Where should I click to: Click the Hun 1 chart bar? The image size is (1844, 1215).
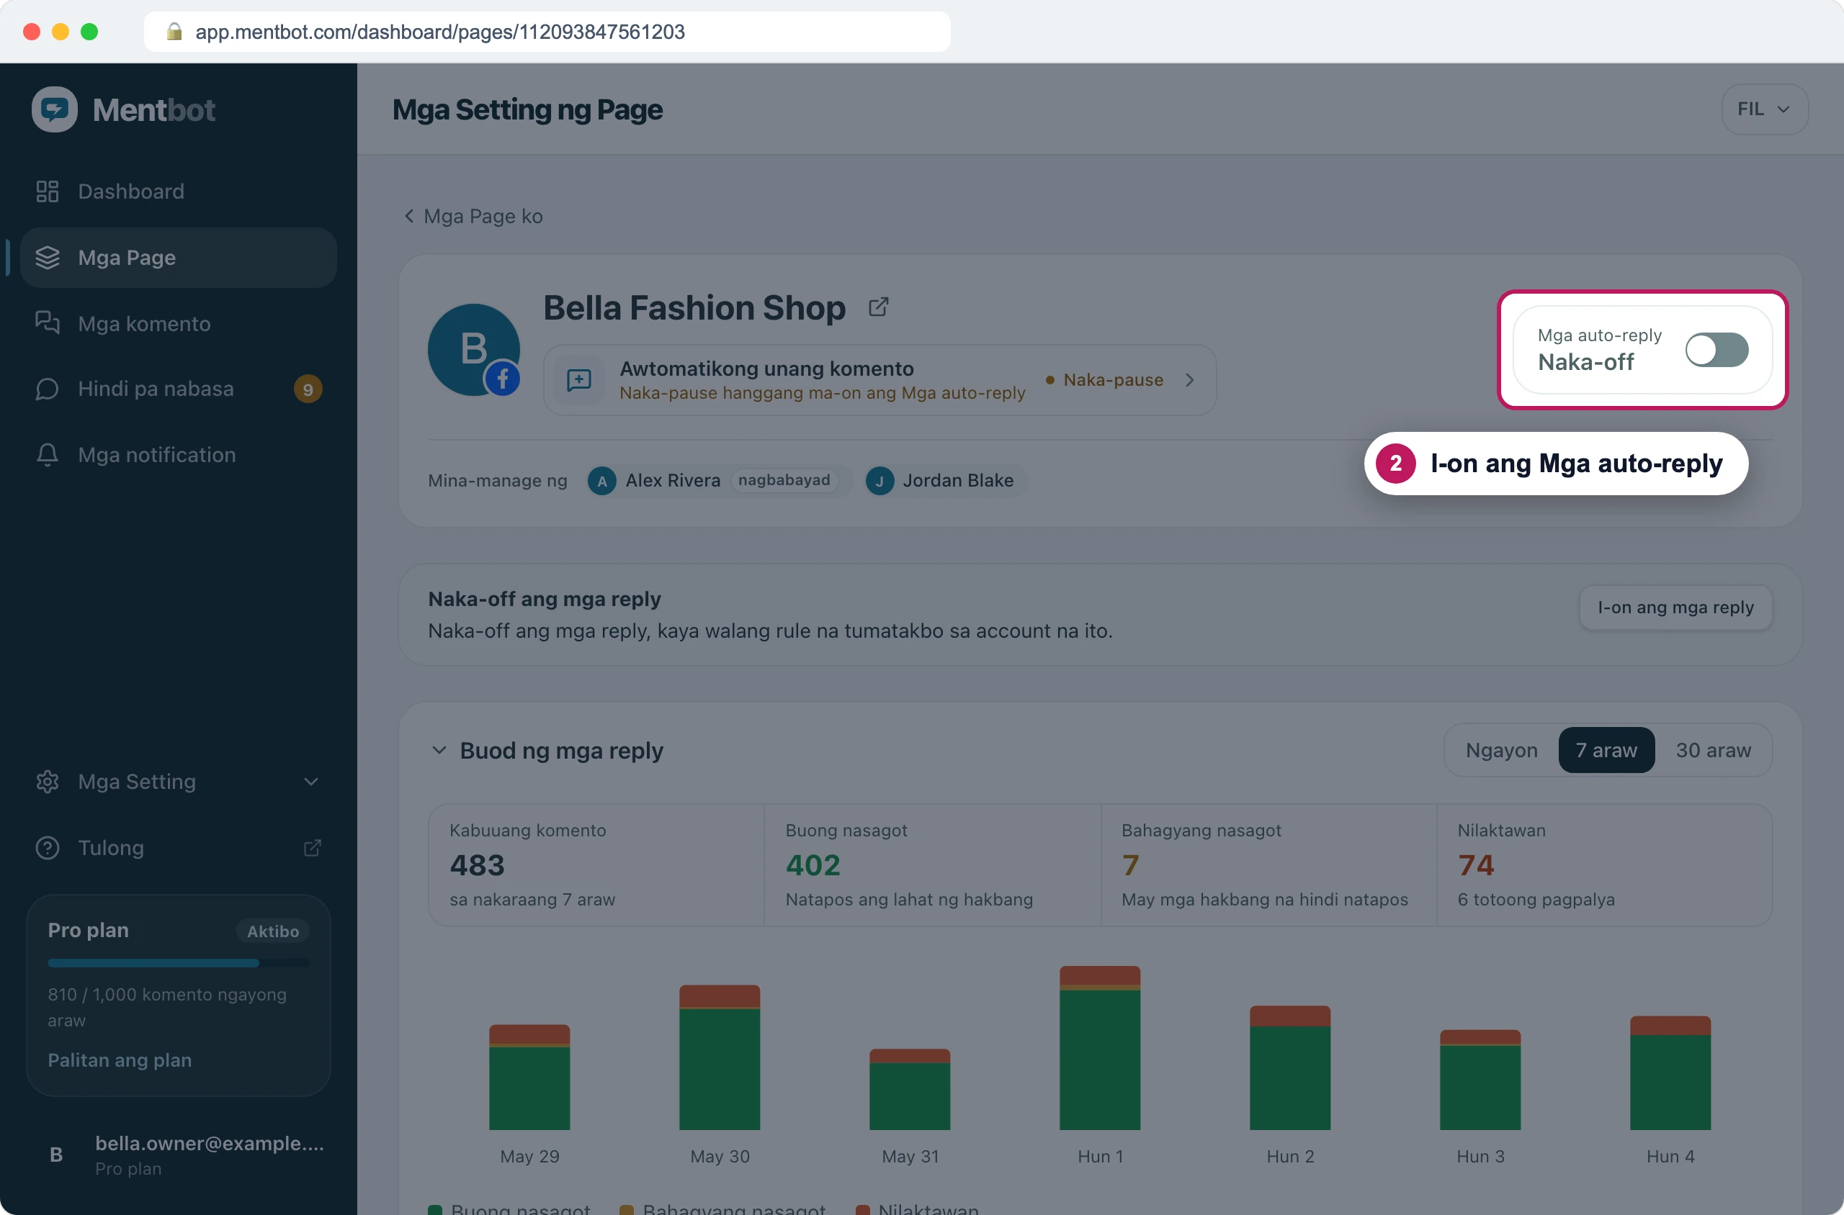(x=1100, y=1047)
